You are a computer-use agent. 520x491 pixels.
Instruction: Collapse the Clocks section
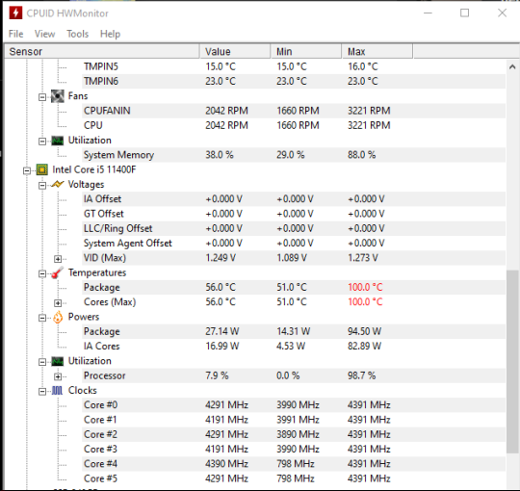[x=42, y=391]
